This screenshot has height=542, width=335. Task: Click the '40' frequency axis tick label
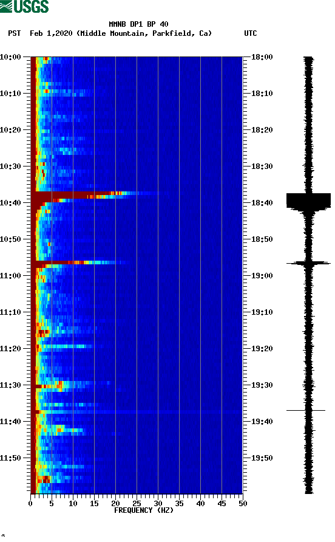pos(201,504)
